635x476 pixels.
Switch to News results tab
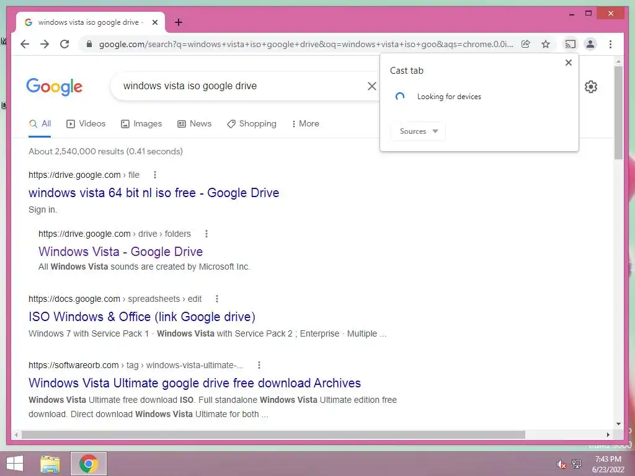[x=194, y=123]
